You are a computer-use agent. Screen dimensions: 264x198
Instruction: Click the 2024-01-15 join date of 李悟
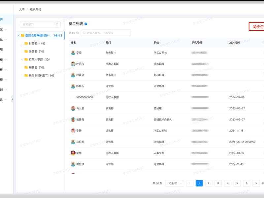[237, 153]
